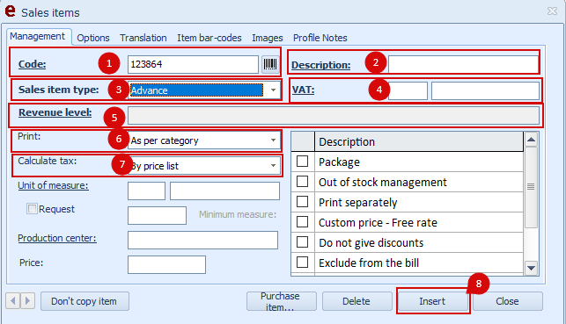Enable Out of stock management
Screen dimensions: 566x324
pyautogui.click(x=302, y=182)
